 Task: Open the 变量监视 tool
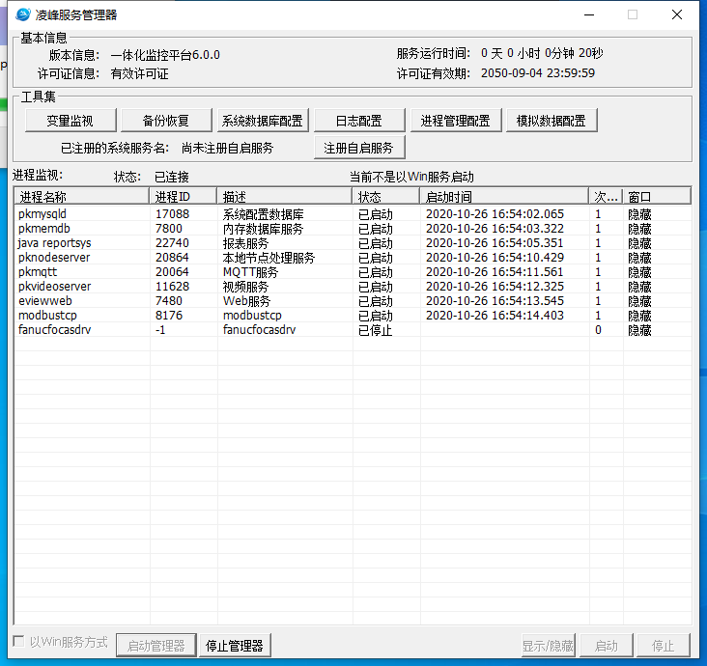coord(71,121)
